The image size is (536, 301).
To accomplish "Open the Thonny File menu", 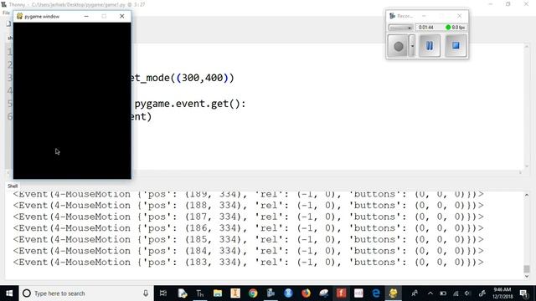I will 6,13.
